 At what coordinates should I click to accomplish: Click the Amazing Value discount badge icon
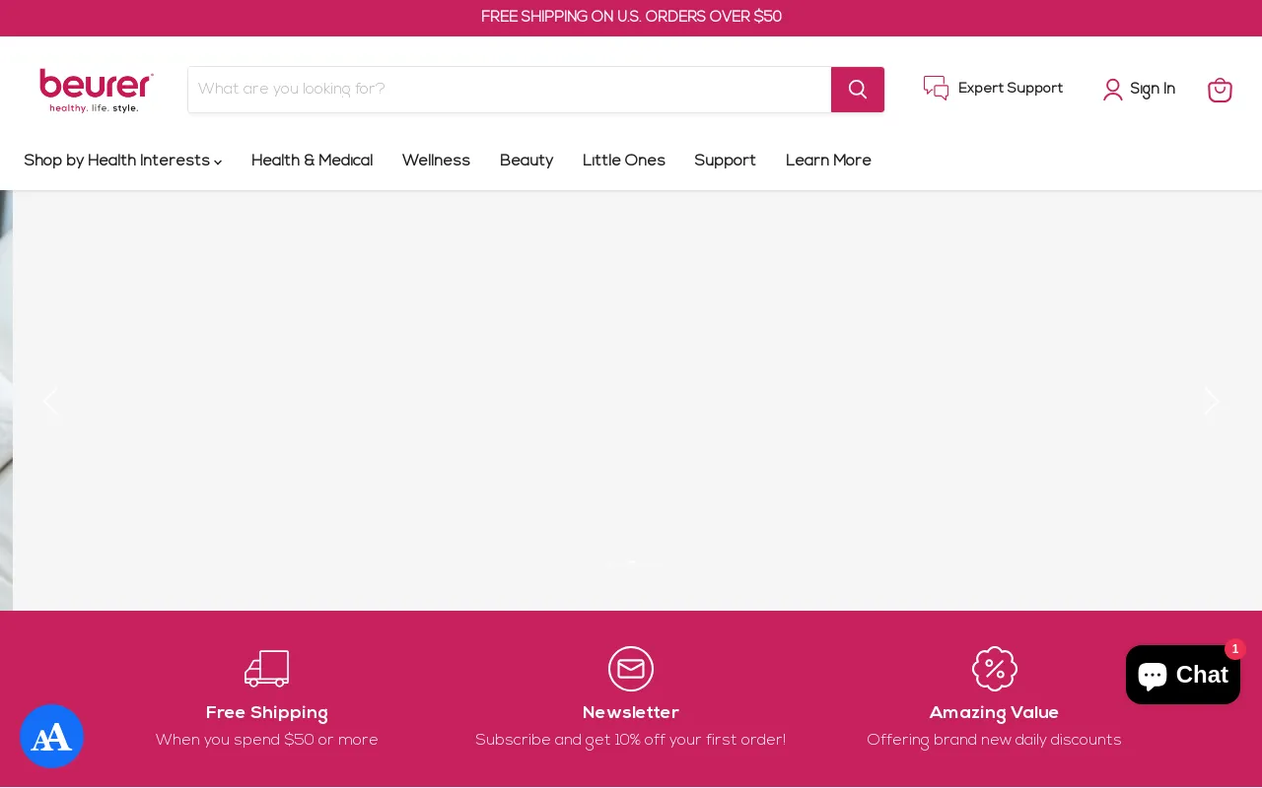(994, 669)
